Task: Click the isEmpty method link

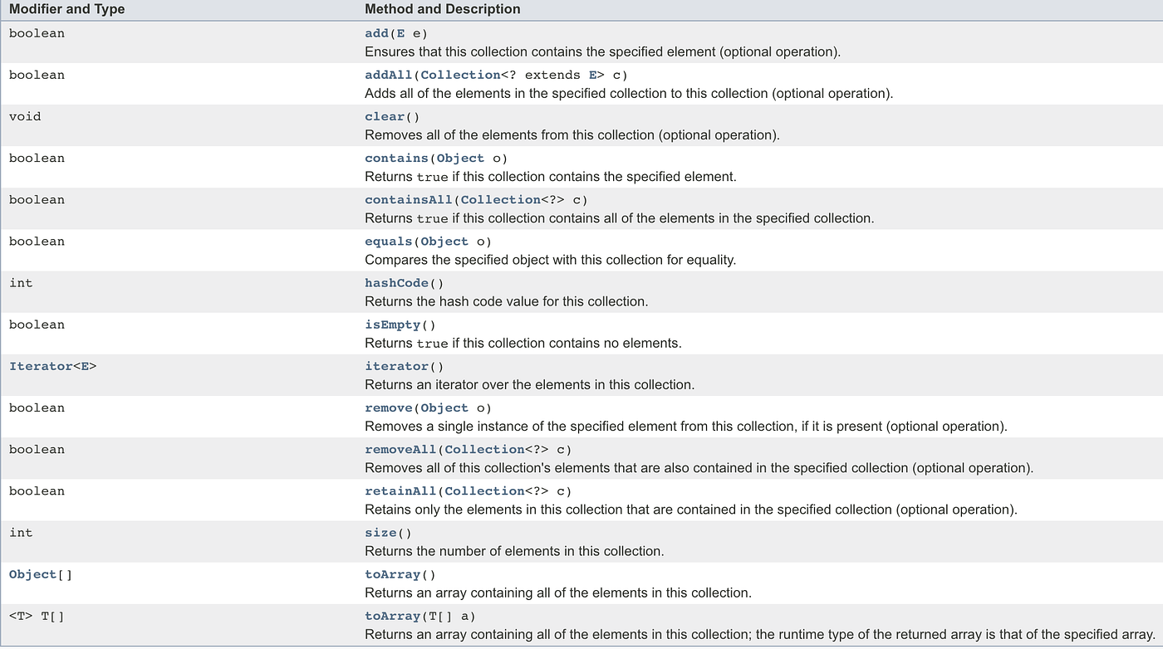Action: pyautogui.click(x=391, y=324)
